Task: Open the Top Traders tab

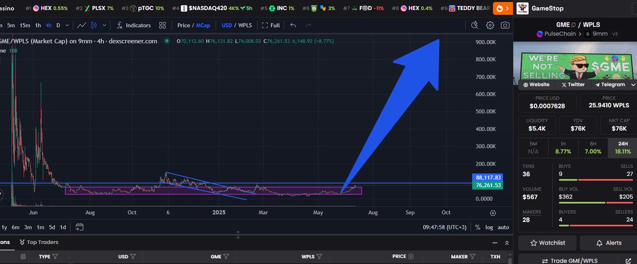Action: tap(39, 242)
